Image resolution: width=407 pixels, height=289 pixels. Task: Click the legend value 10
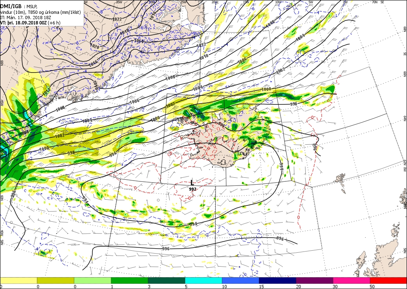(224, 287)
